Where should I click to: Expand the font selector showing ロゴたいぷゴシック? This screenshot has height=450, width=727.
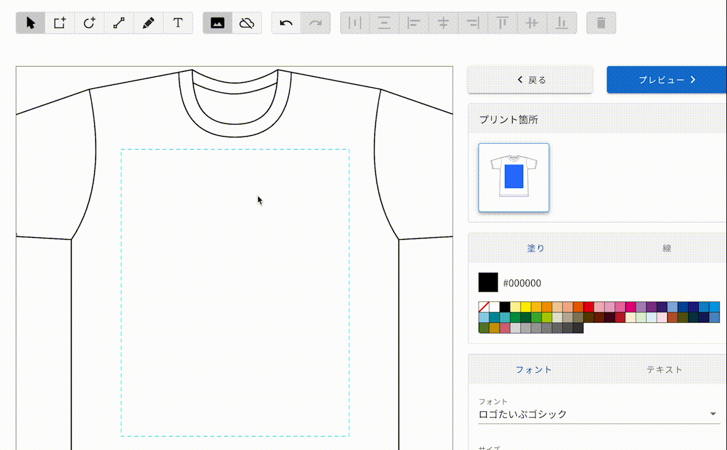click(715, 414)
